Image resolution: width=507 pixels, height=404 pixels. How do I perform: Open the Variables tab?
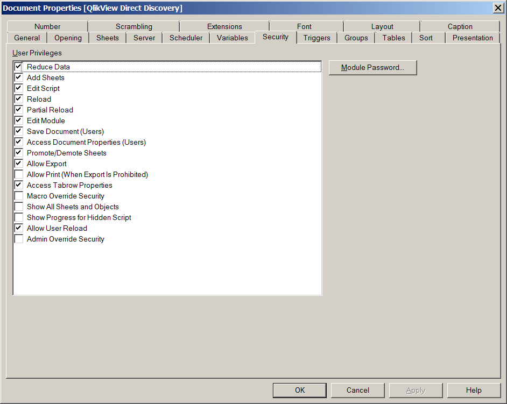(232, 38)
